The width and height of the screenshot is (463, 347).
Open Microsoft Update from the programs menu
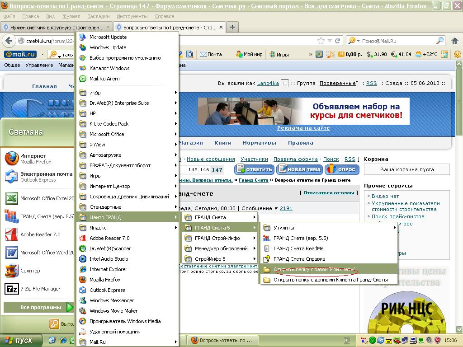click(128, 37)
